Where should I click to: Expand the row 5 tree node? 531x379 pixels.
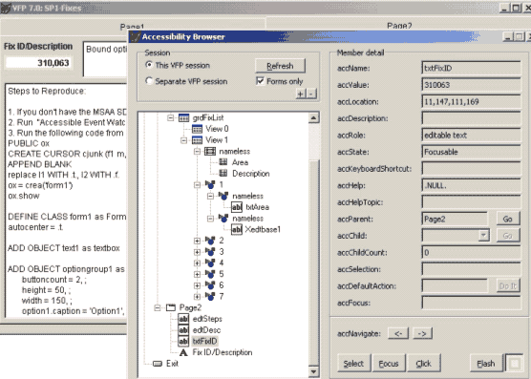197,274
